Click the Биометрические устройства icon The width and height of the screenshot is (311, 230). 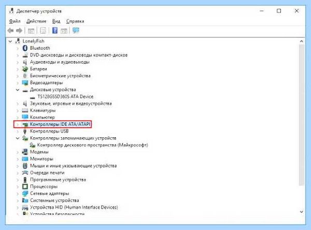tap(25, 76)
